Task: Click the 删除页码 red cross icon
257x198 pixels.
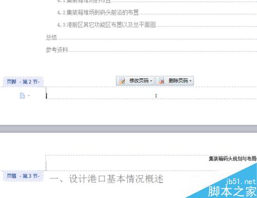Action: pyautogui.click(x=161, y=81)
